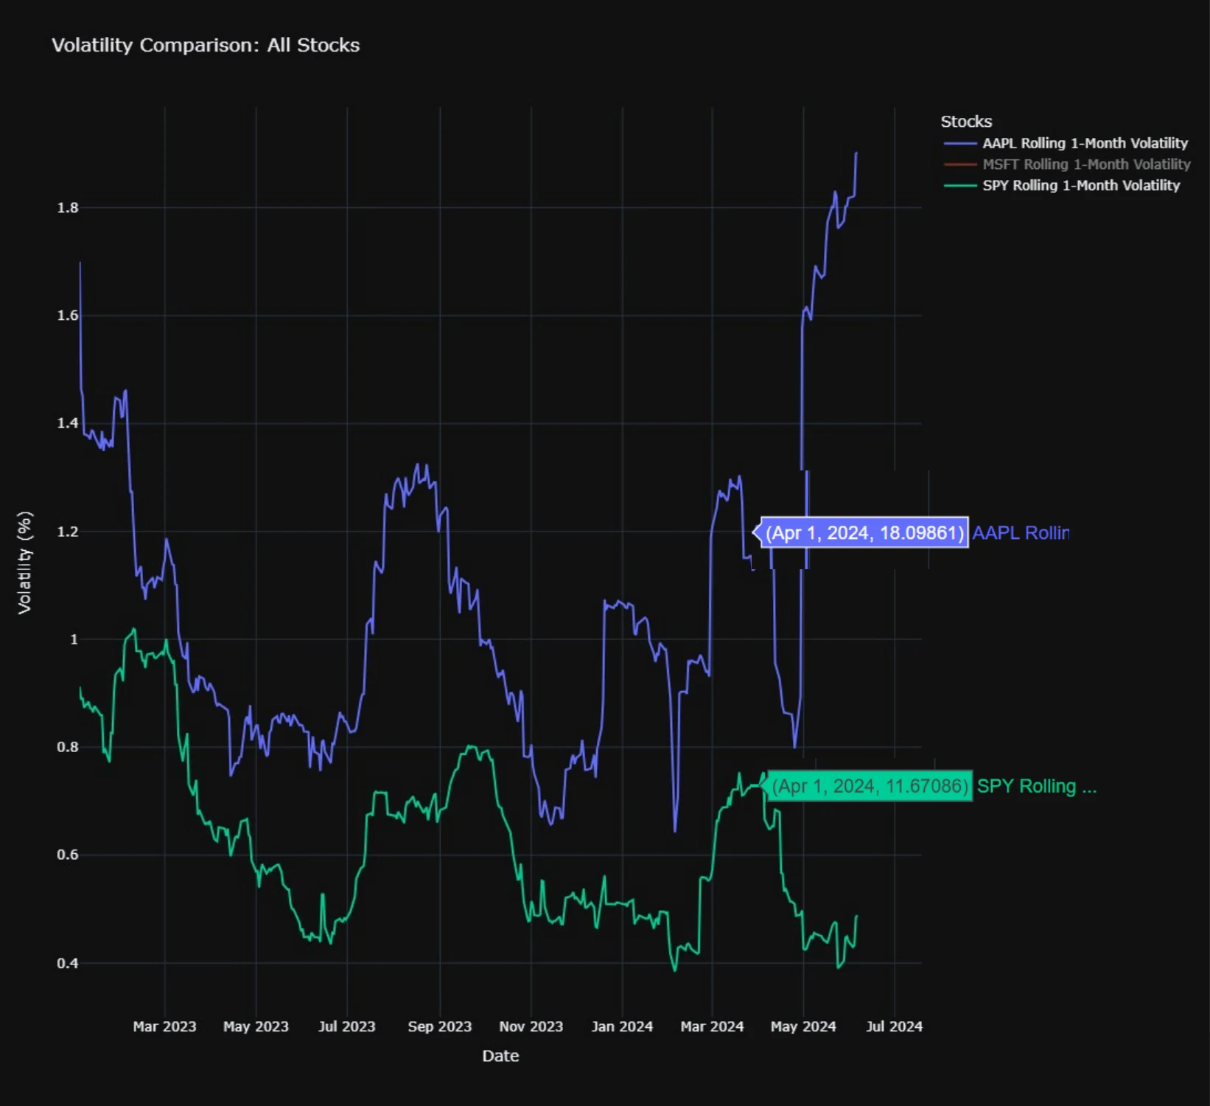
Task: Click the 1.4 y-axis tick label
Action: tap(68, 423)
